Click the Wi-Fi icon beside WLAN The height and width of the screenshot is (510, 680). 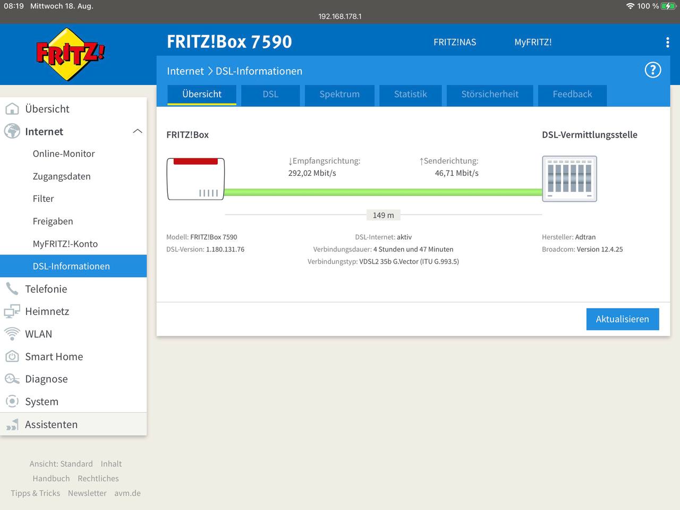tap(12, 334)
